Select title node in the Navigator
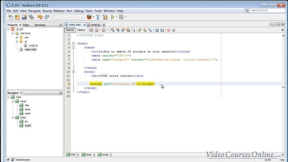 pos(27,105)
